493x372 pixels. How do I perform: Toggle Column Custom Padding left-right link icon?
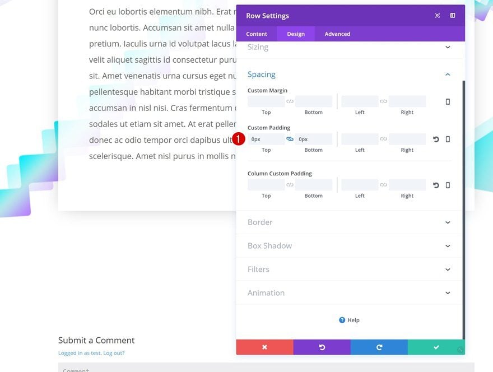[384, 185]
